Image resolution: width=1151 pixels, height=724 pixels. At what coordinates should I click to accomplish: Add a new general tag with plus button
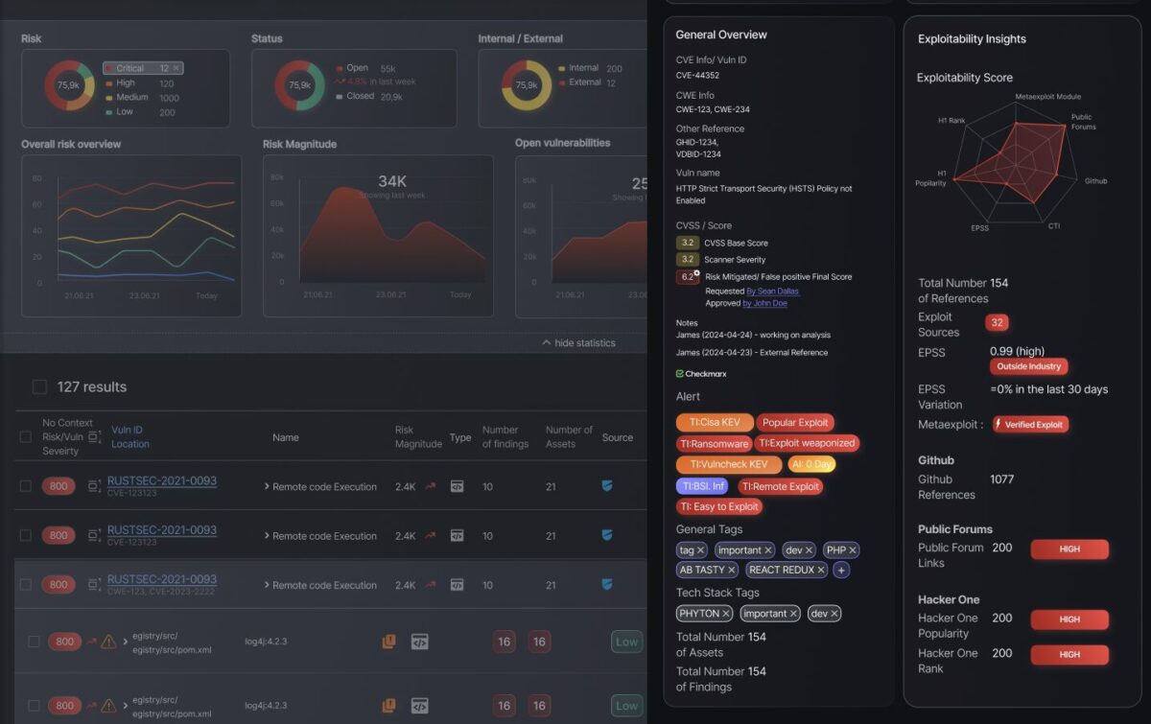pos(841,570)
